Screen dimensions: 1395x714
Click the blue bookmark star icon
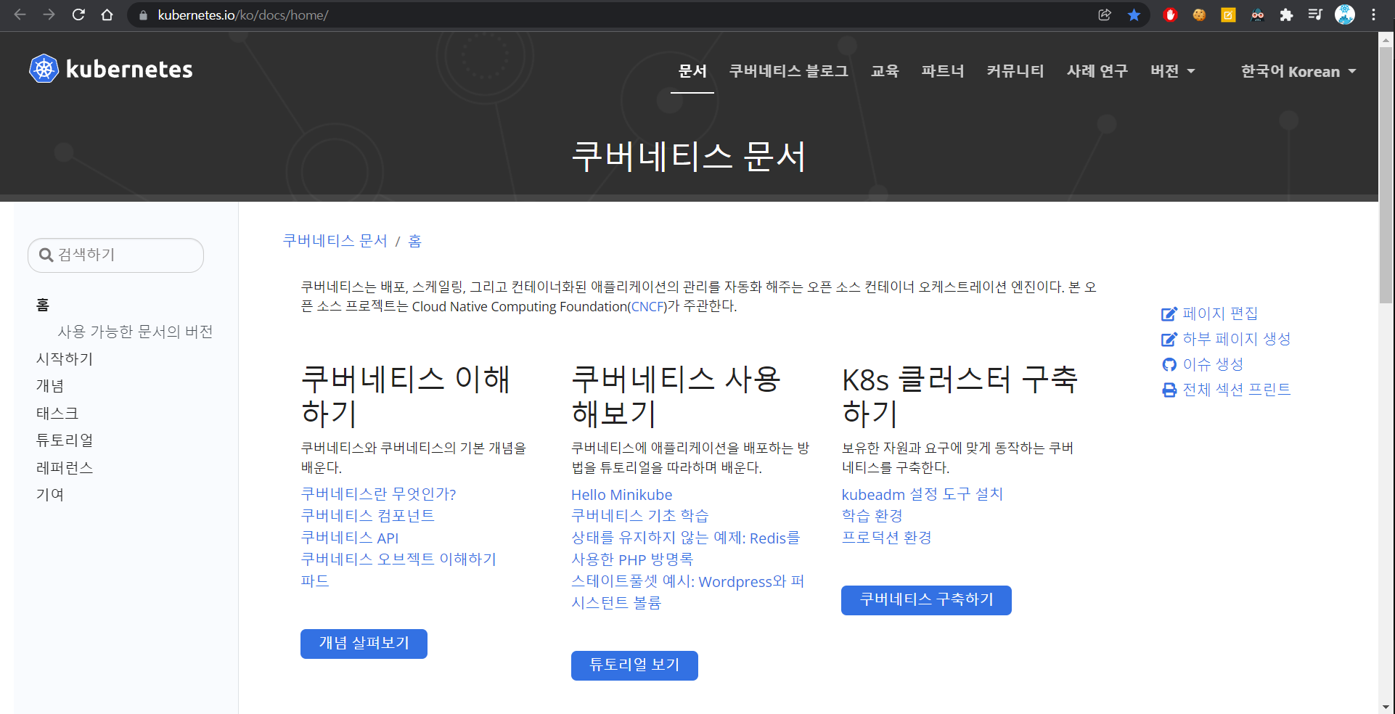point(1134,15)
